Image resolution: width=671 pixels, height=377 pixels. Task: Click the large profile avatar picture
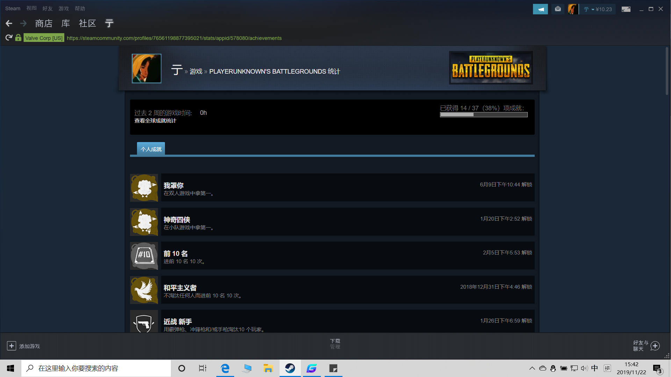click(x=146, y=68)
